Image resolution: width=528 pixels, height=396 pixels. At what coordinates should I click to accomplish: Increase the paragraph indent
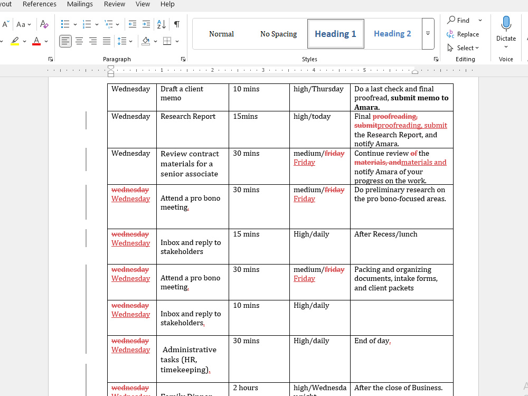click(x=146, y=24)
